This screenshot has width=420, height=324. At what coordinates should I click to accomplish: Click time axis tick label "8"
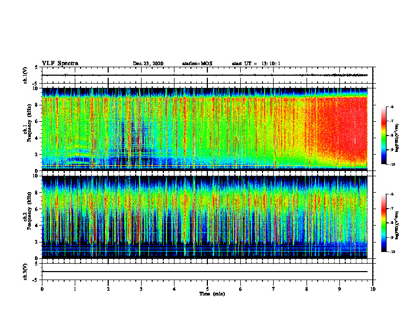(x=307, y=289)
